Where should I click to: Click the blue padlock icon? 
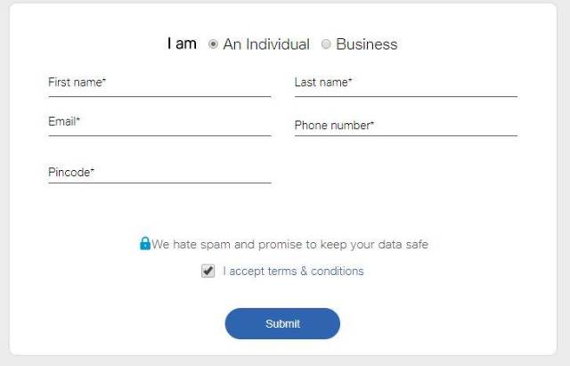click(145, 243)
